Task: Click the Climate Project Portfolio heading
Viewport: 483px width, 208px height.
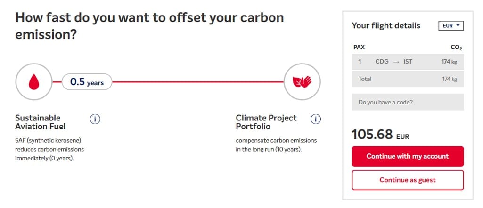Action: (x=266, y=122)
